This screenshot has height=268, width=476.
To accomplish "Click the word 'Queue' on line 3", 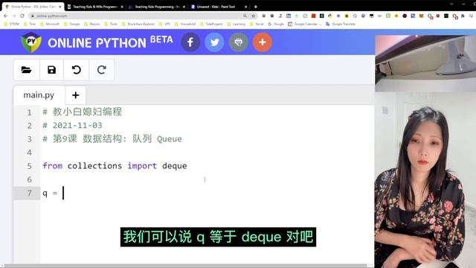I will point(170,139).
